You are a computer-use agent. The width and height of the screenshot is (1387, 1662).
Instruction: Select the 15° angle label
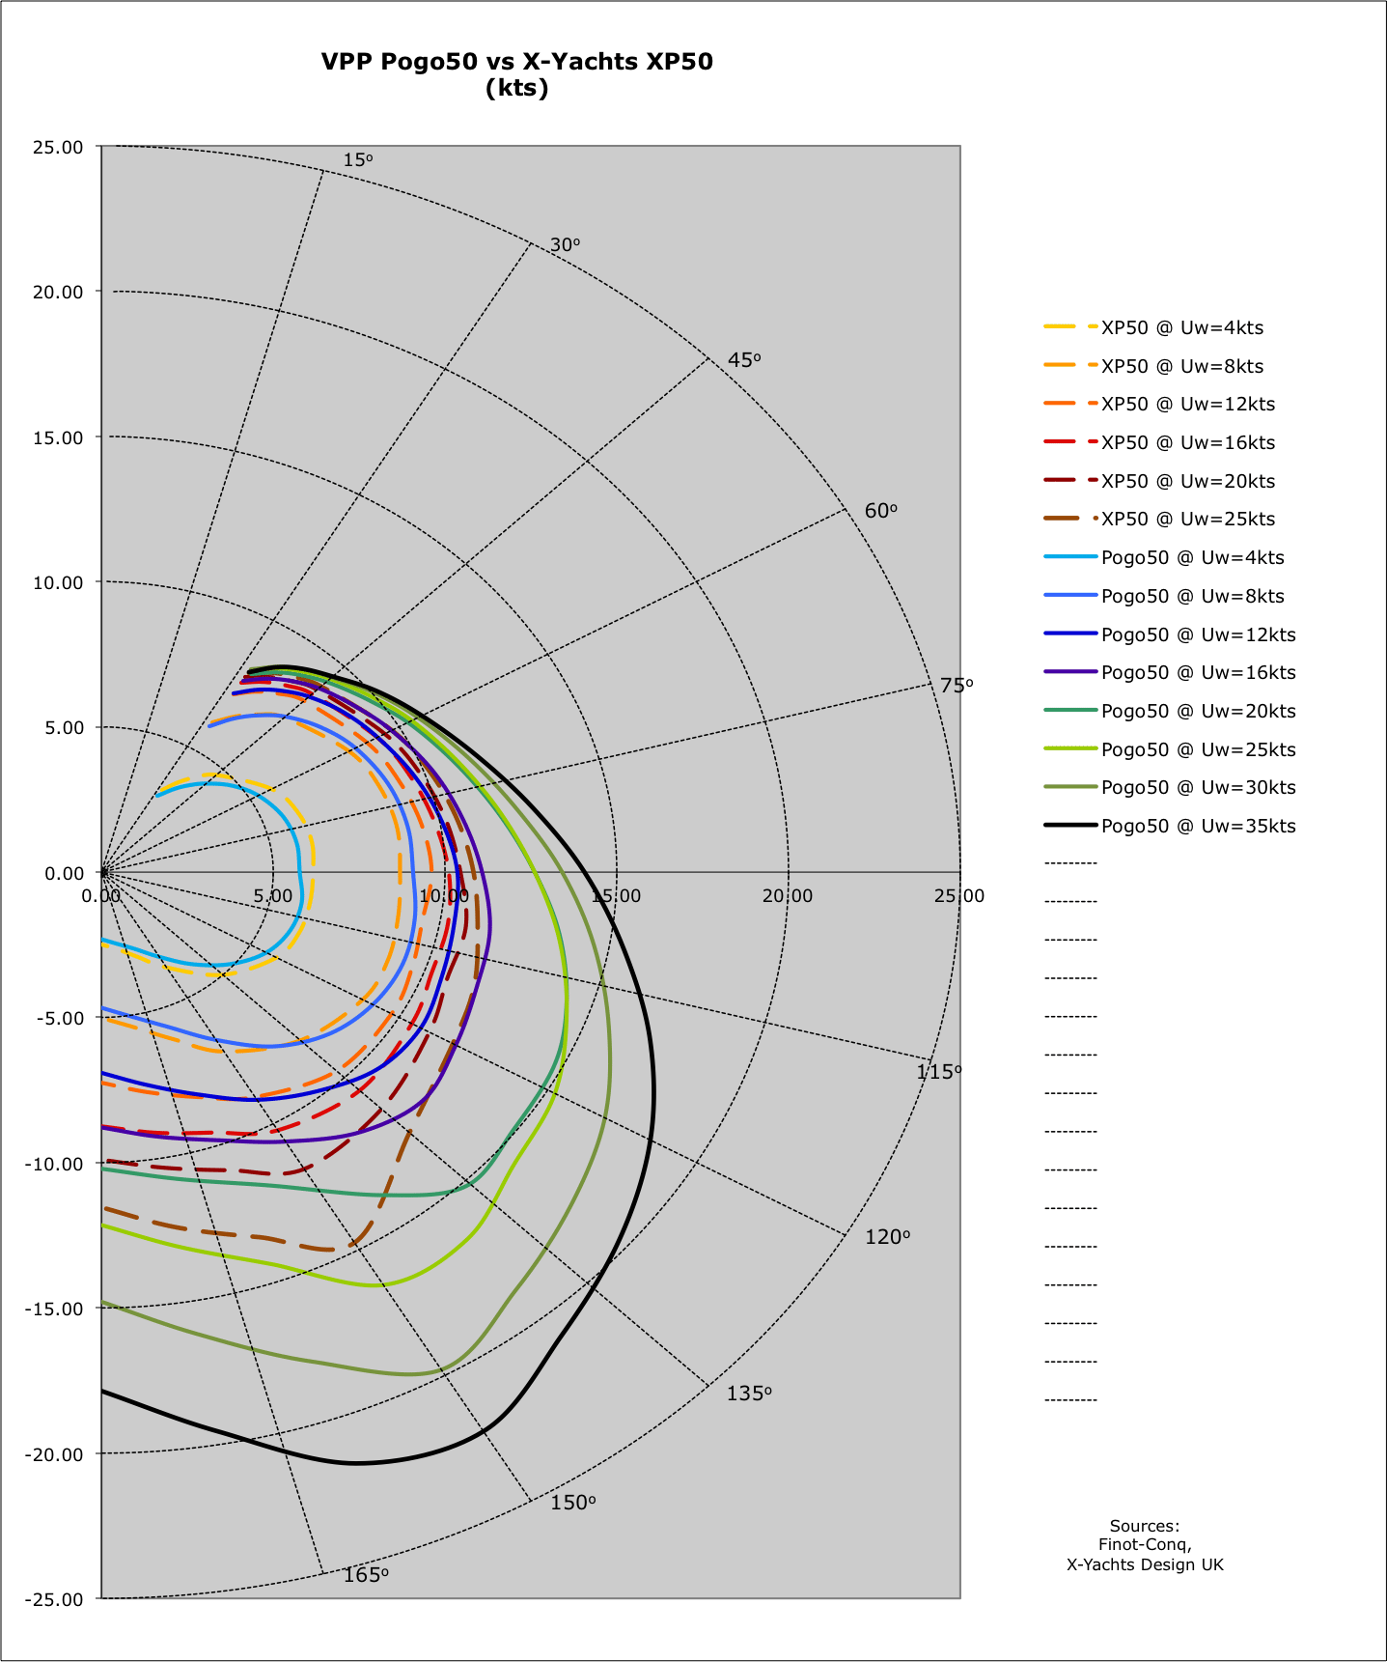[358, 160]
